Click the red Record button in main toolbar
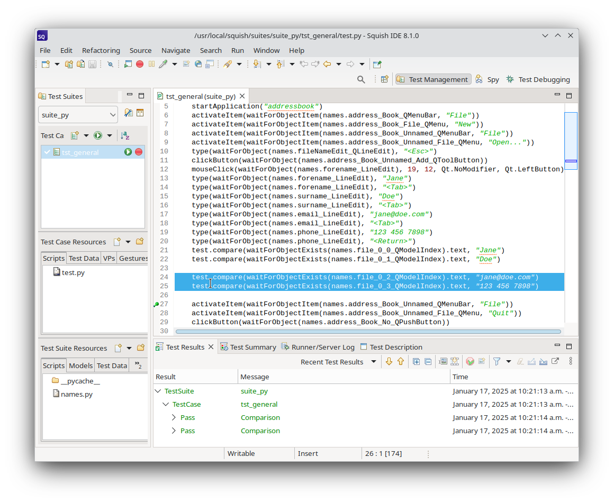This screenshot has width=614, height=503. [x=140, y=64]
